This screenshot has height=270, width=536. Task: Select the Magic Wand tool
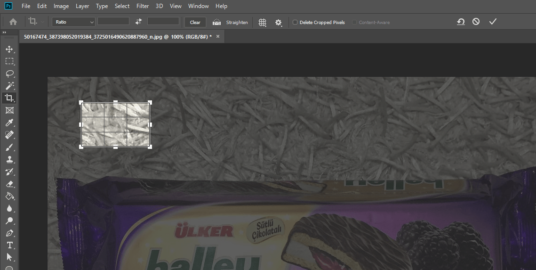9,86
